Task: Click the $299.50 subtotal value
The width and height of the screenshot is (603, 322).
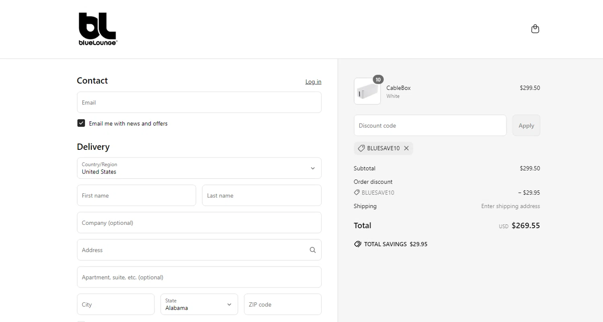Action: click(530, 168)
